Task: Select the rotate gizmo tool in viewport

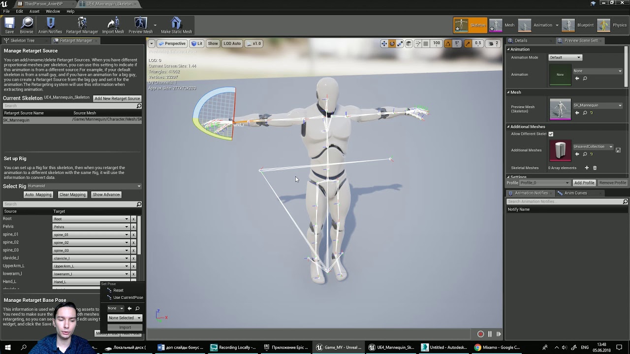Action: [392, 43]
